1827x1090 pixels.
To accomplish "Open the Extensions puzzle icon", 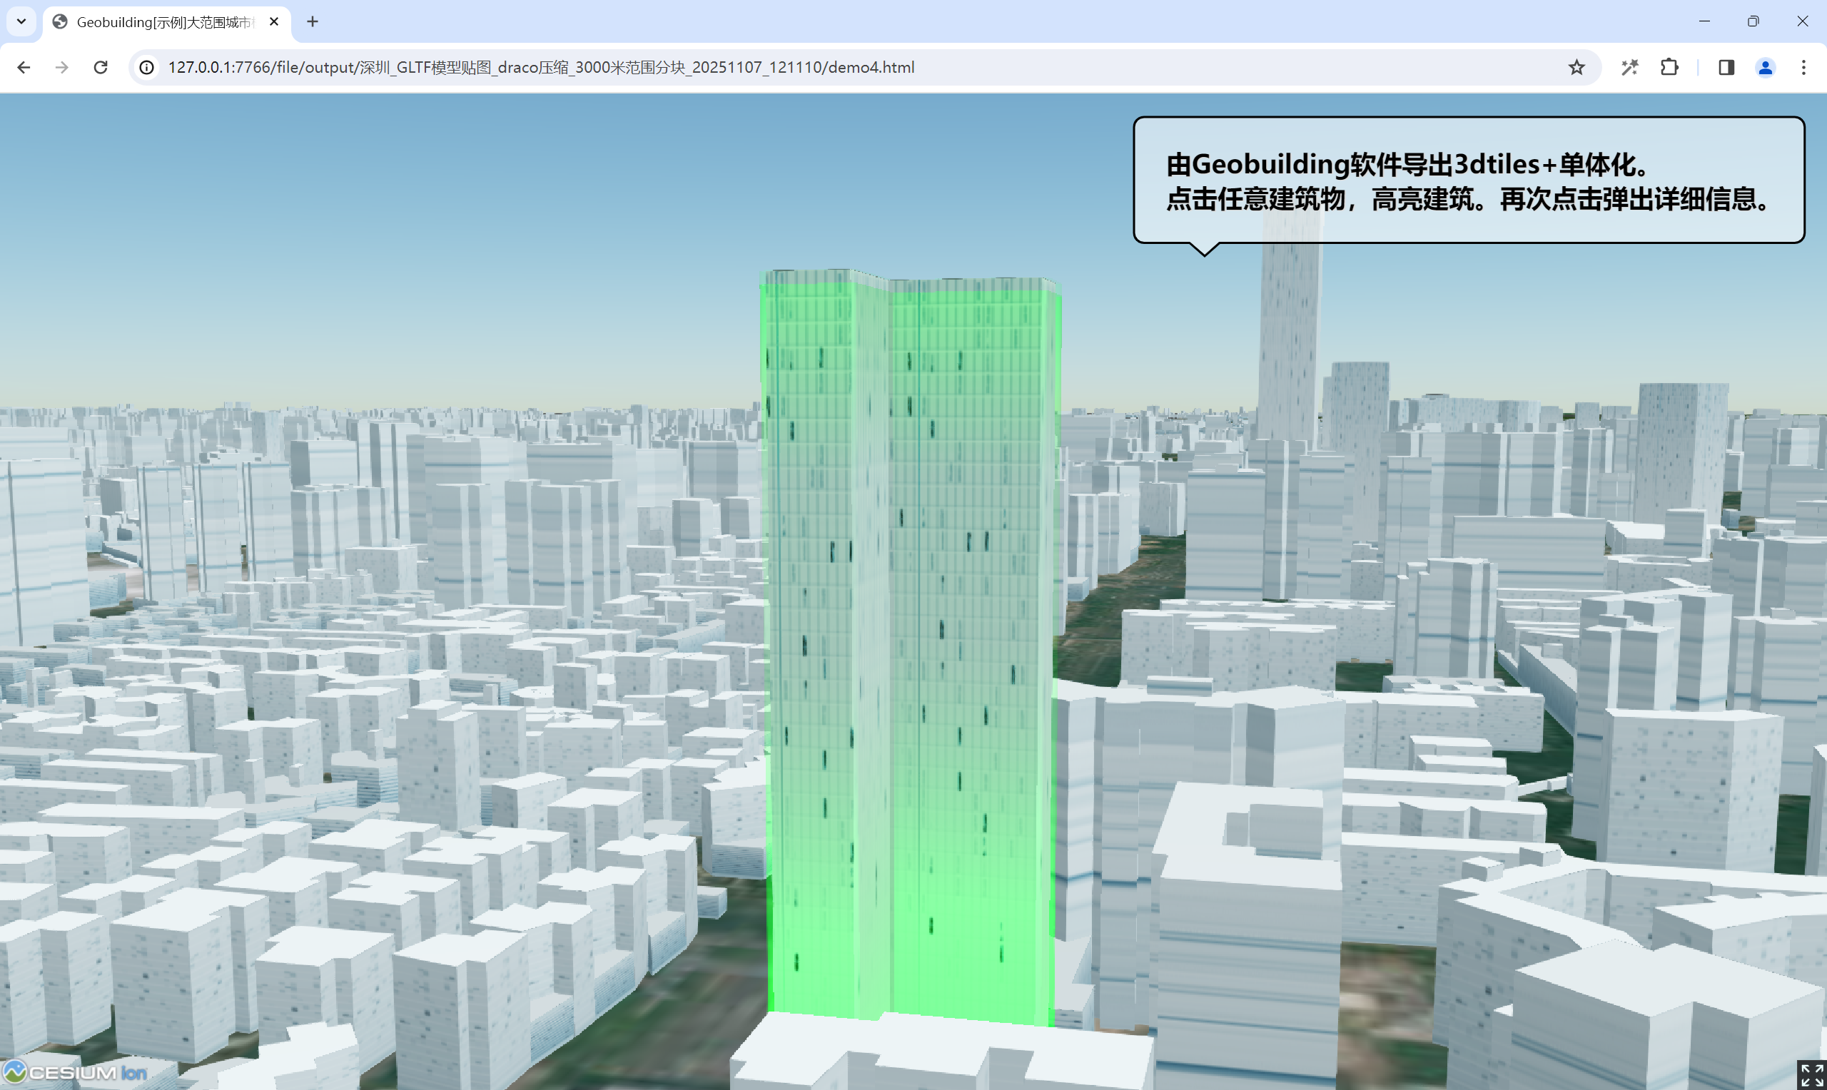I will (x=1669, y=68).
